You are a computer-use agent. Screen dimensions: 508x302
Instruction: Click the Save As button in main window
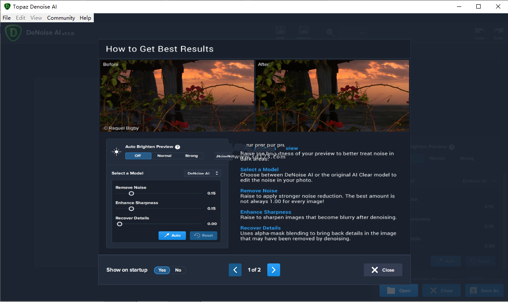click(484, 291)
